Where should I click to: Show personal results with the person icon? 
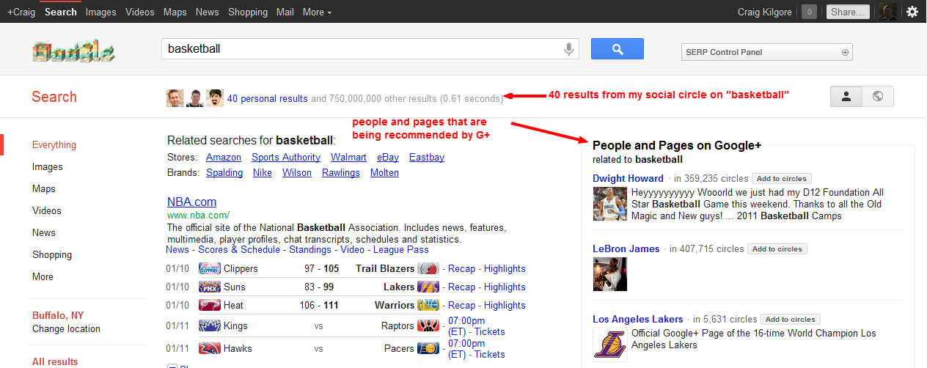click(x=846, y=96)
